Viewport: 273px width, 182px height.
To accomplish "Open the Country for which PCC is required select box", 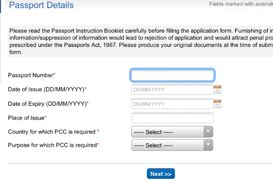I will coord(172,132).
